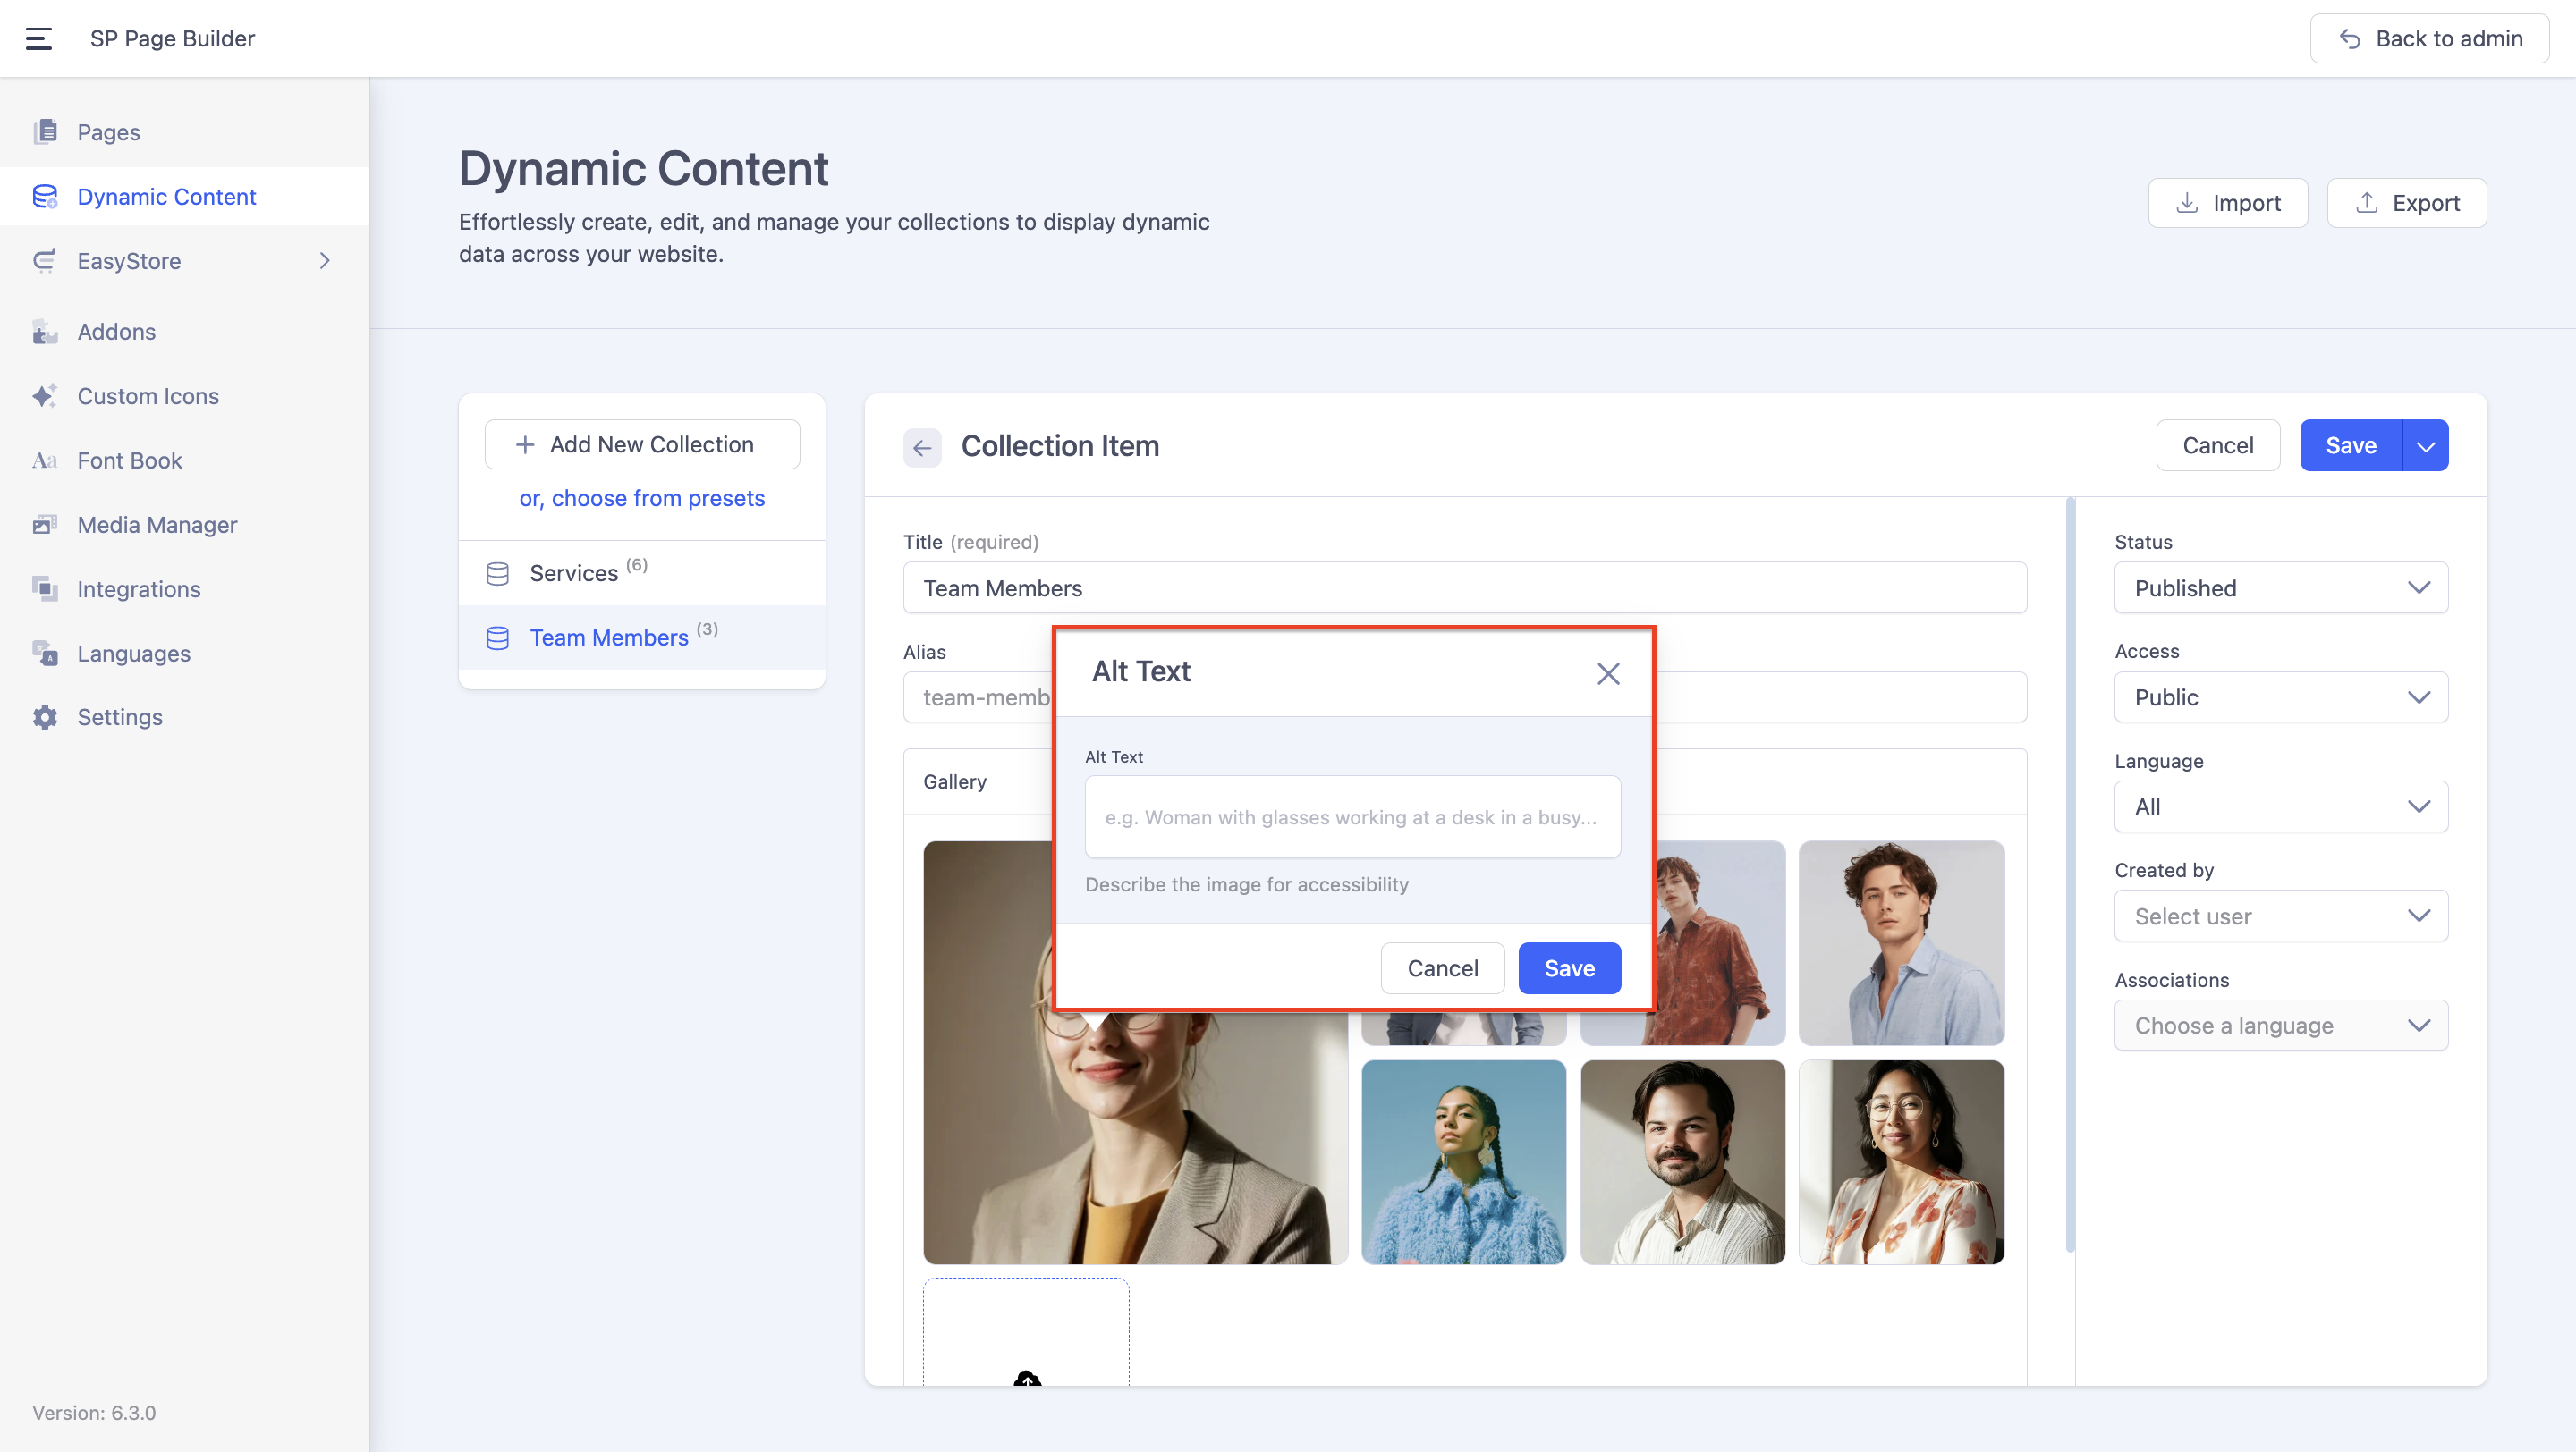Expand the EasyStore submenu chevron
The image size is (2576, 1452).
click(x=324, y=261)
